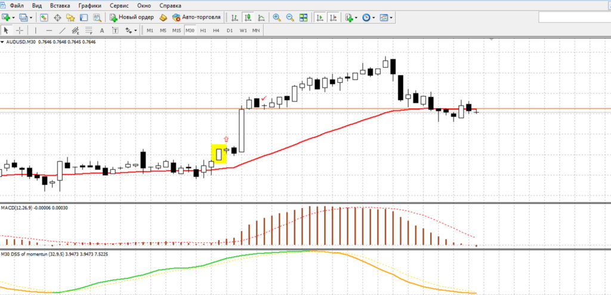The image size is (611, 295).
Task: Click the Новый ордер button
Action: pos(132,17)
